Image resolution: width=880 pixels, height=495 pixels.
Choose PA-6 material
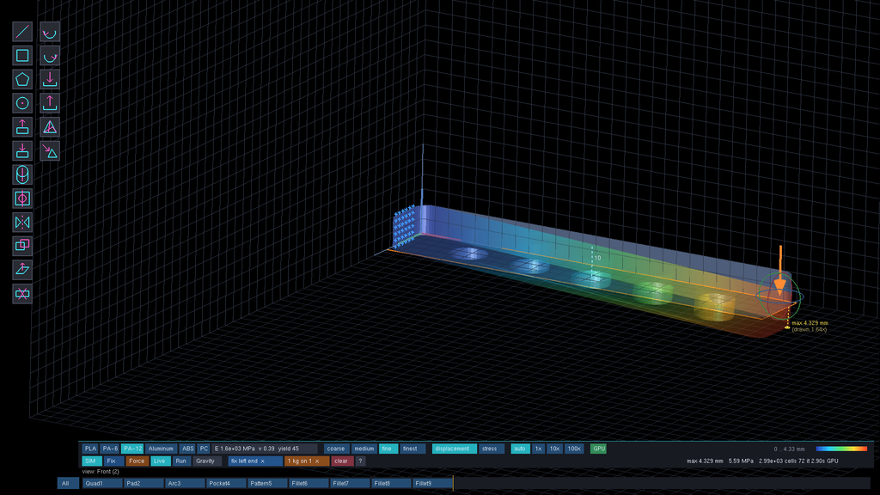click(109, 449)
